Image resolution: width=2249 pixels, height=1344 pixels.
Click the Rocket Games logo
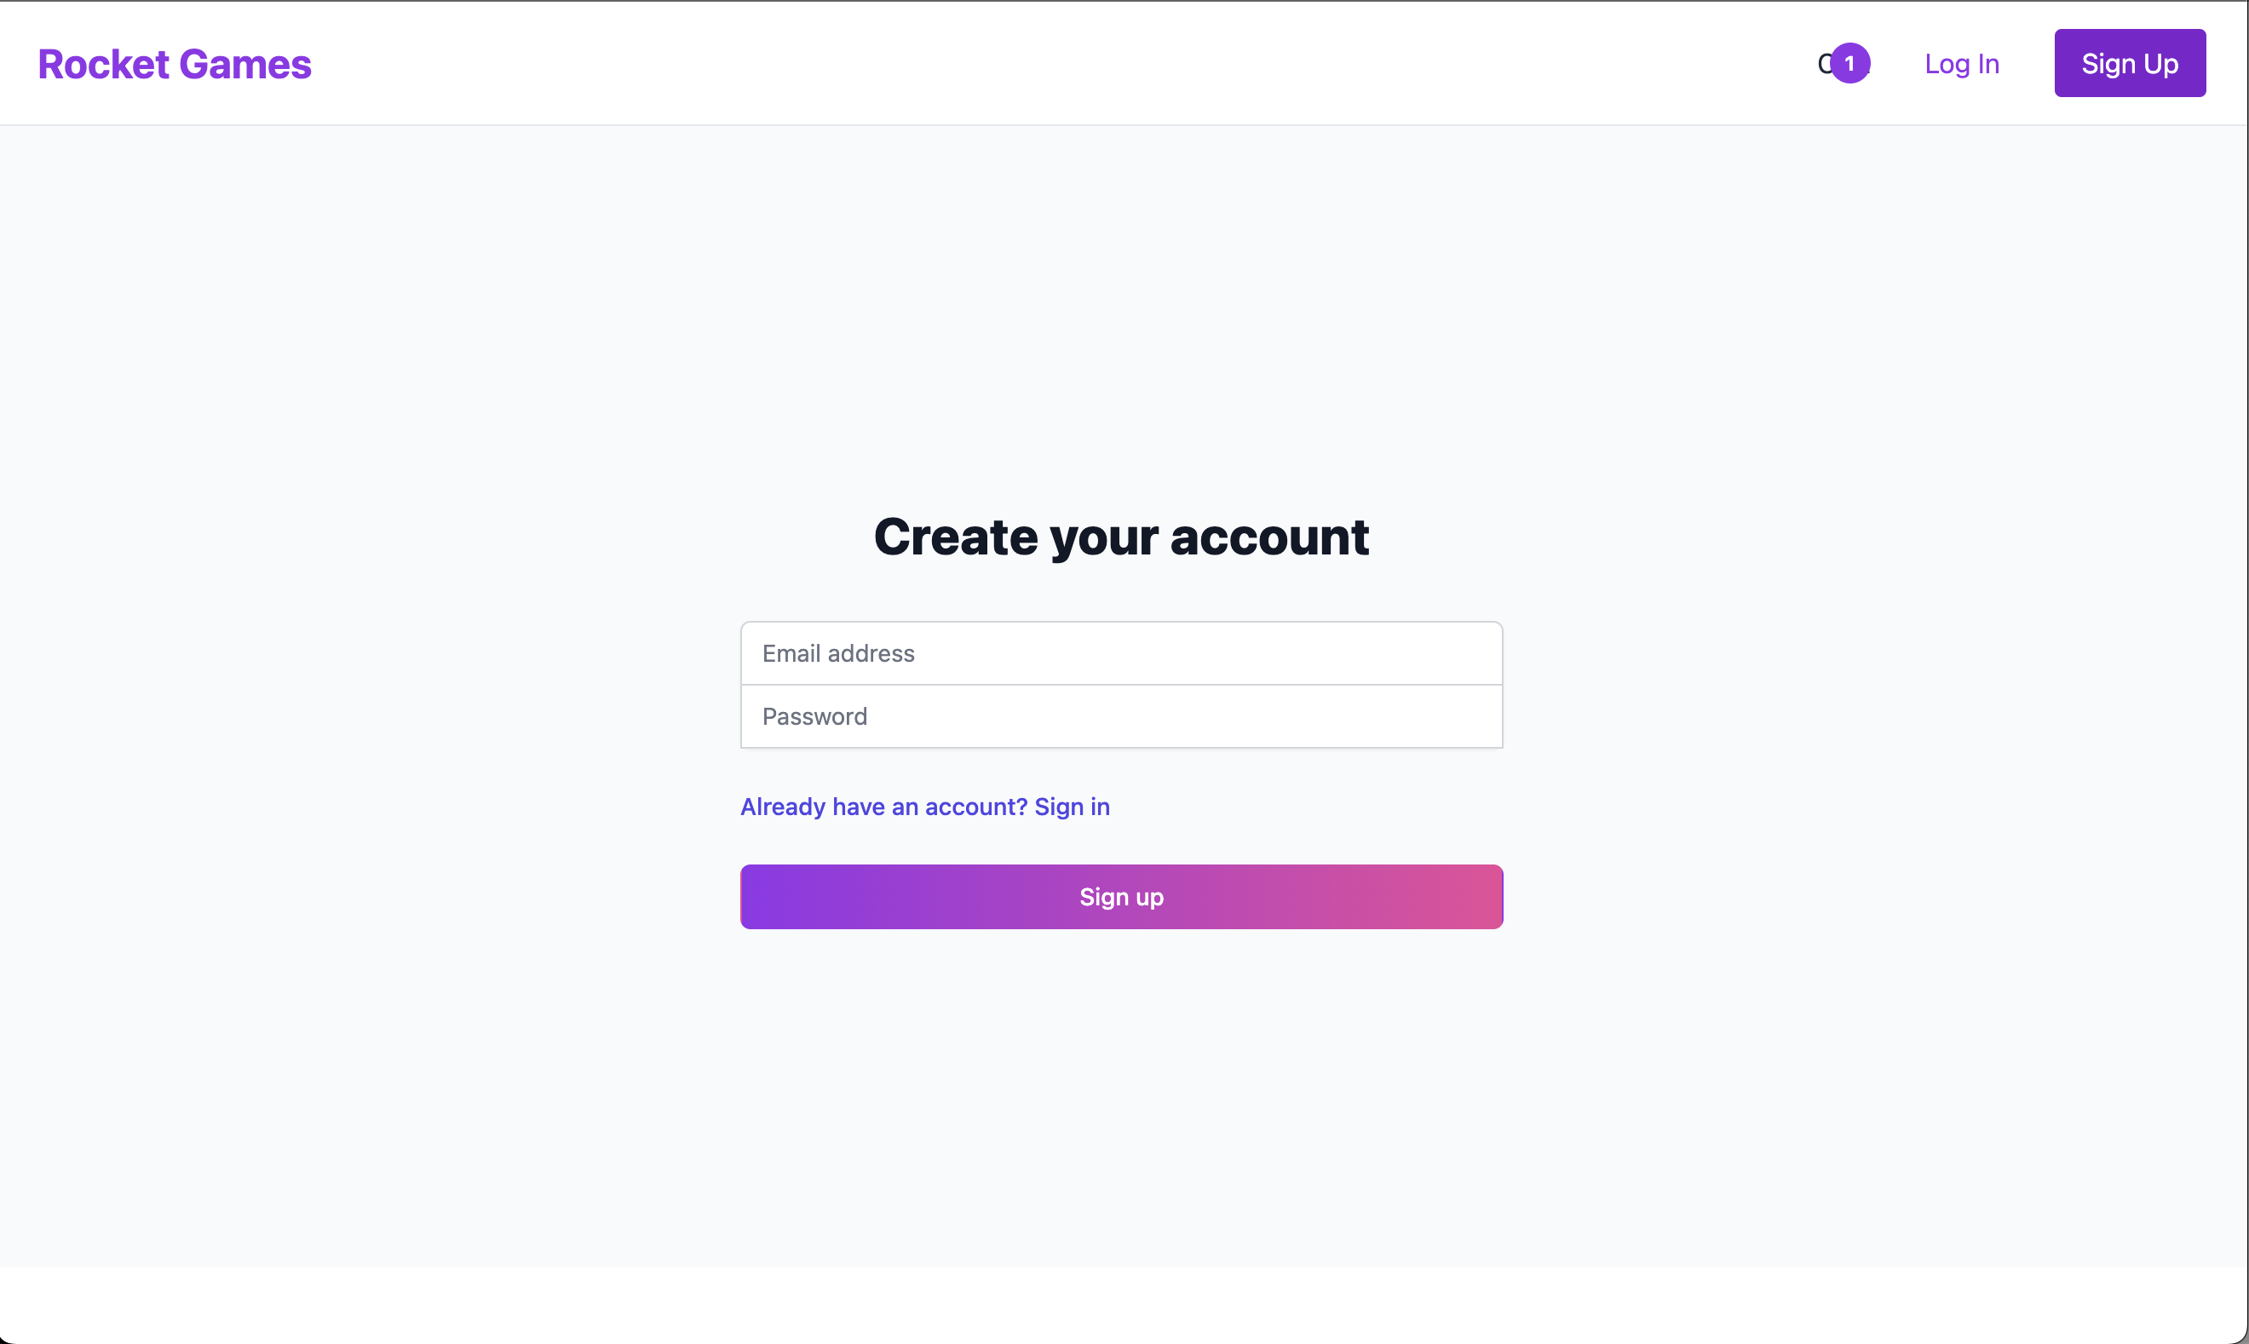pos(175,64)
